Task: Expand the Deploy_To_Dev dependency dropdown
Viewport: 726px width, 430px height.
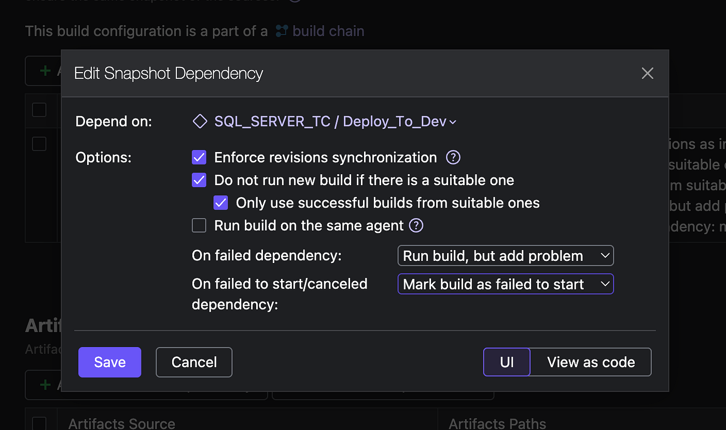Action: click(335, 122)
